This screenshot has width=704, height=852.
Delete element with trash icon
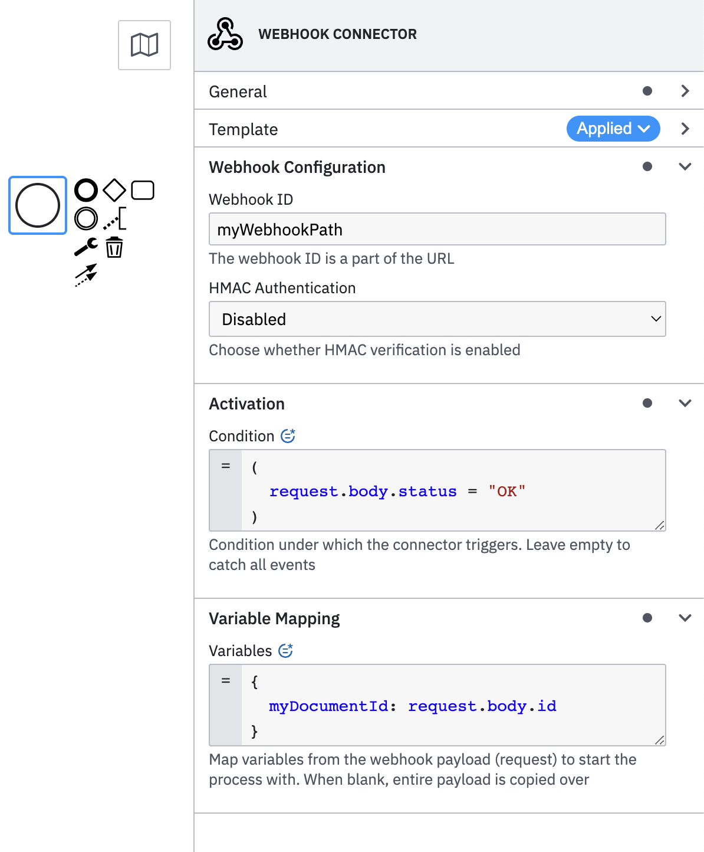(x=114, y=247)
